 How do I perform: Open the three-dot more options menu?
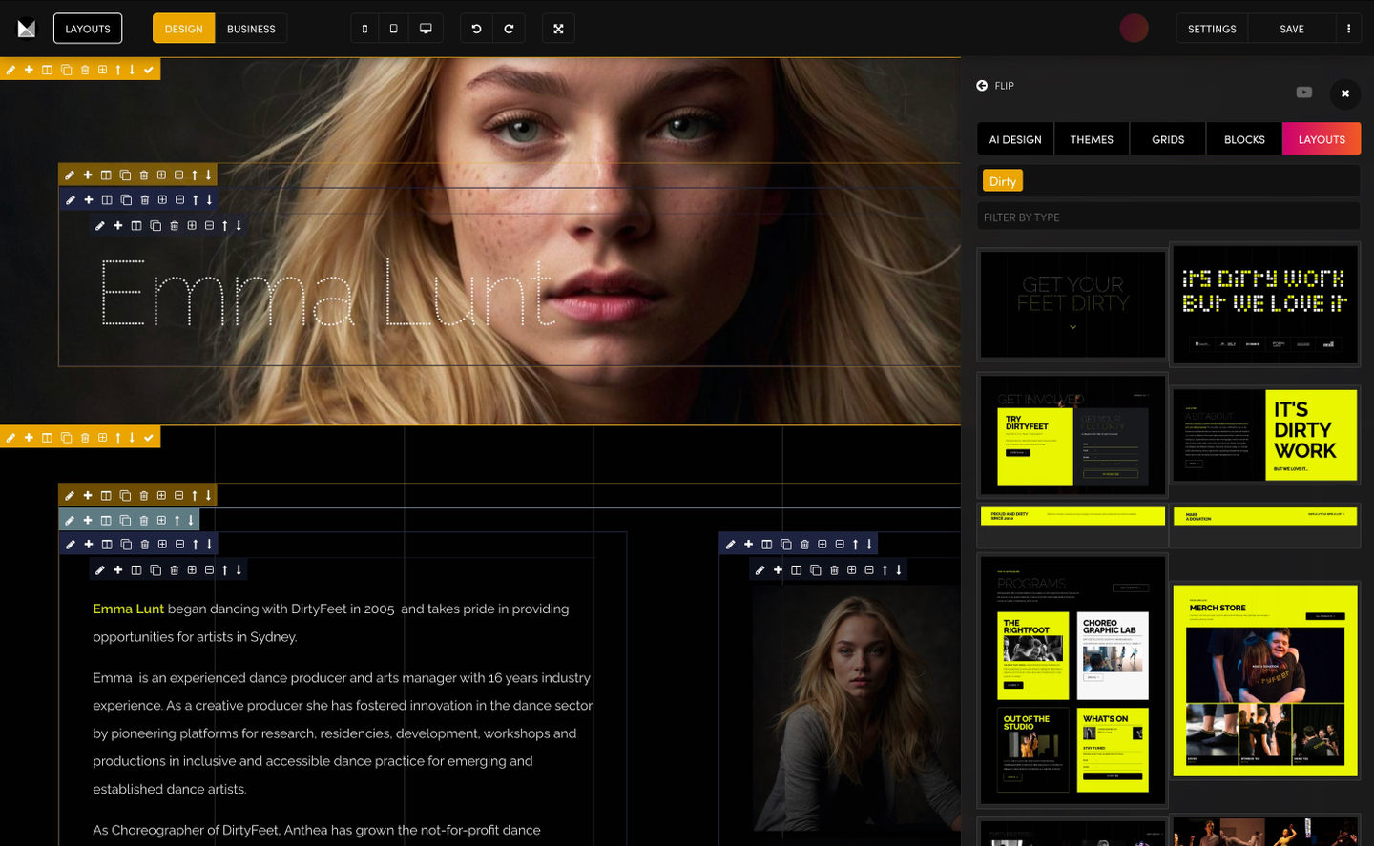coord(1348,29)
